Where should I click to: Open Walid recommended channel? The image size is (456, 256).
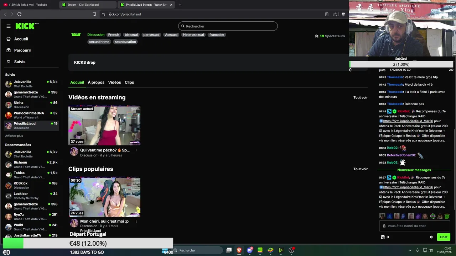click(x=31, y=227)
